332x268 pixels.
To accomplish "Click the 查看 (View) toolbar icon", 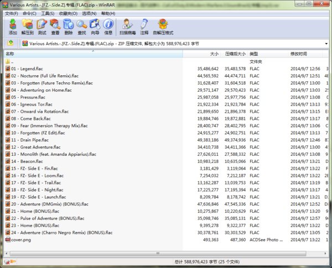I will point(55,26).
